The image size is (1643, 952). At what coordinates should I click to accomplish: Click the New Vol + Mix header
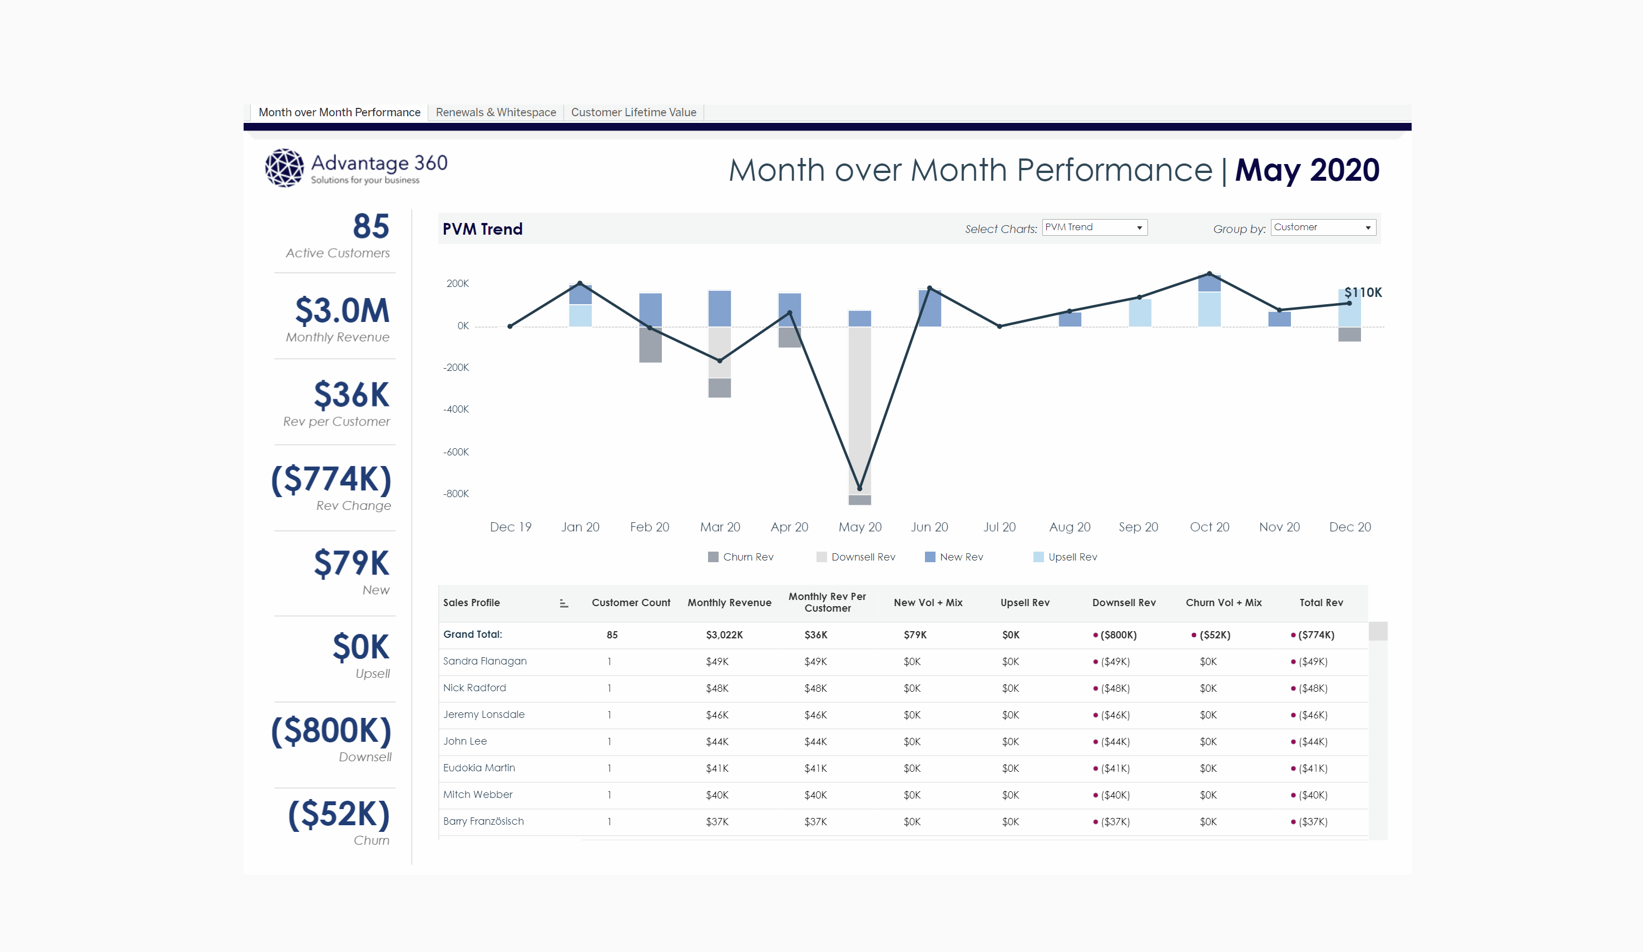tap(928, 602)
